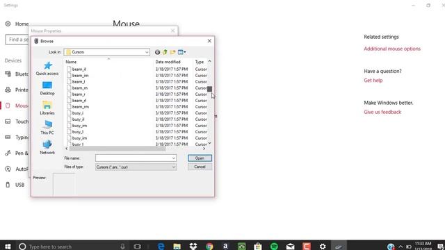445x250 pixels.
Task: Select the beam_rl file
Action: [x=79, y=100]
